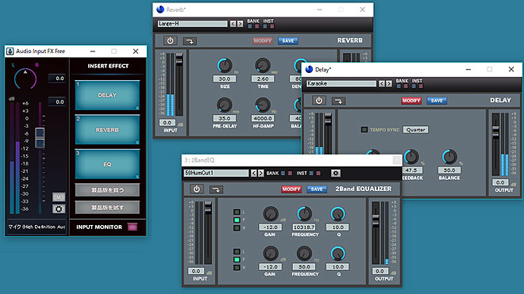Viewport: 524px width, 294px height.
Task: Open the REVERB insert effect slot
Action: click(x=107, y=130)
